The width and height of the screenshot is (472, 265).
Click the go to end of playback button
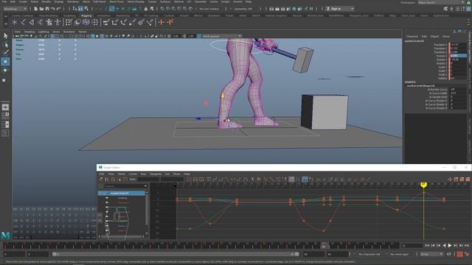[x=467, y=245]
